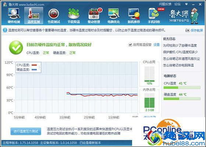Click the 电脑状态 heading
206x147 pixels.
coord(170,76)
